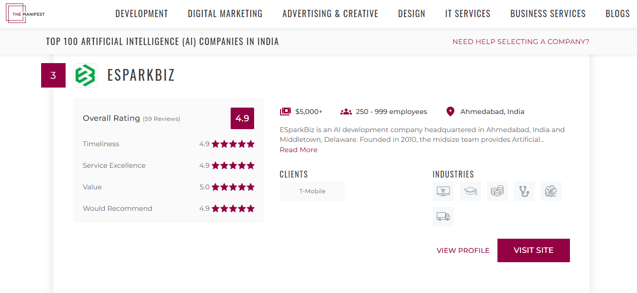The width and height of the screenshot is (637, 293).
Task: Click the Visit Site button
Action: [534, 250]
